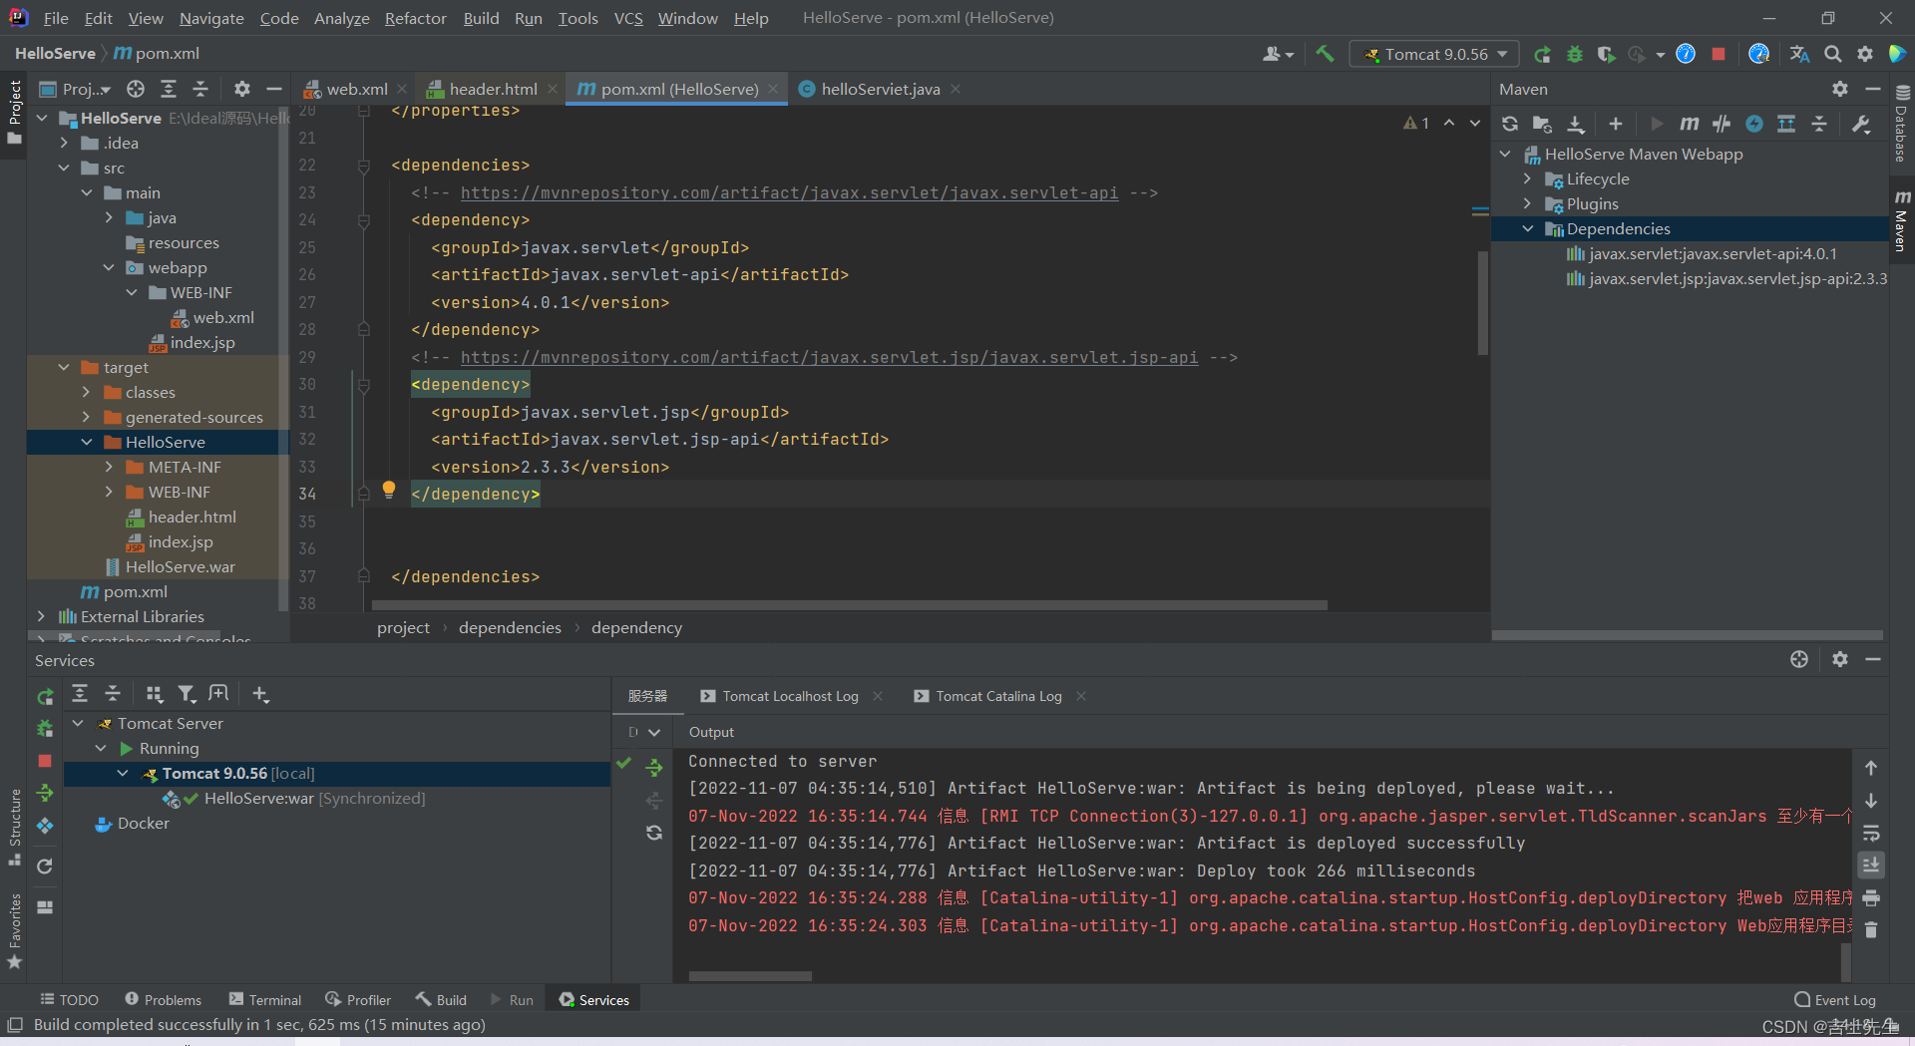Open Tomcat Catalina Log tab

pyautogui.click(x=998, y=696)
